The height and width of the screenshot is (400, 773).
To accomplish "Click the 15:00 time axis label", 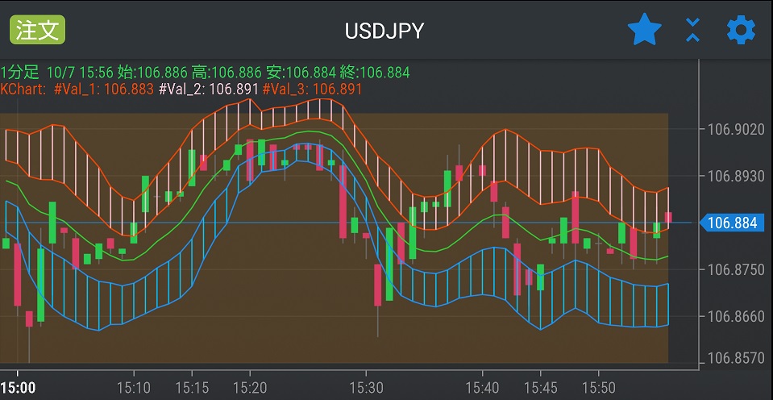I will pos(18,388).
